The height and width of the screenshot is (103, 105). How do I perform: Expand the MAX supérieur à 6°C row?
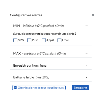tap(51, 53)
